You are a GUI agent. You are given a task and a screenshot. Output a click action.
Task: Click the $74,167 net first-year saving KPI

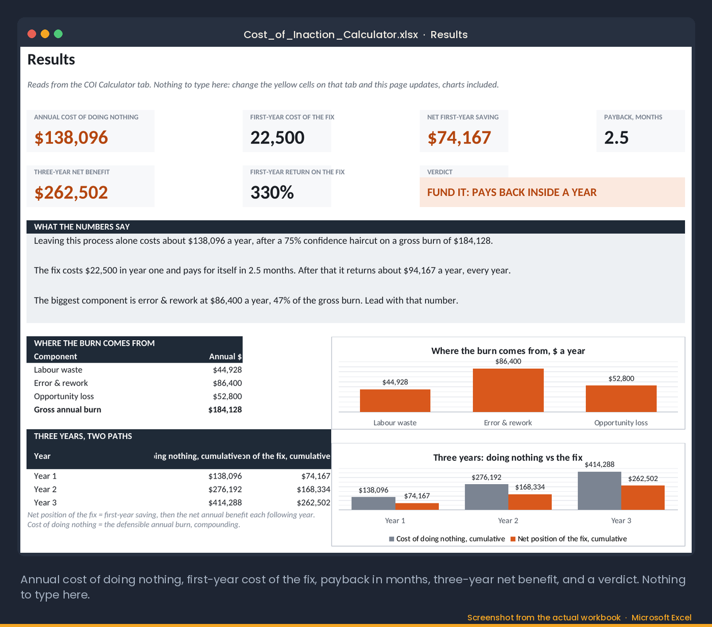(459, 138)
